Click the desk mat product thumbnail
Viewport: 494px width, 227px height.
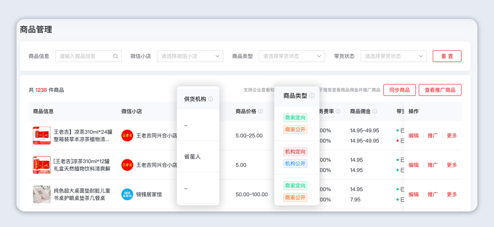point(42,194)
